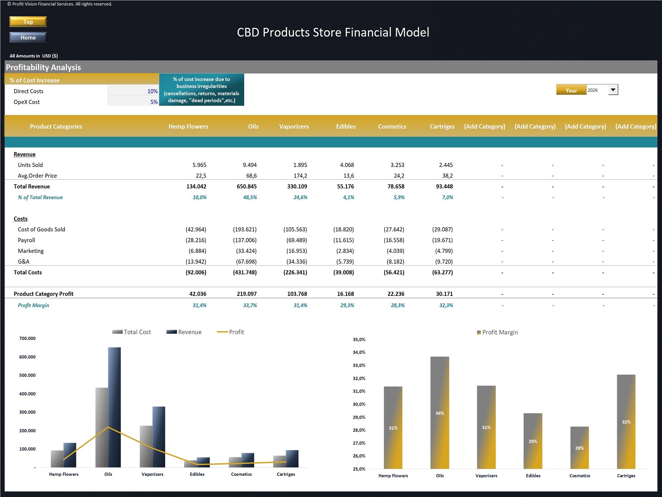Select Oils cost of goods sold (193.621)

click(245, 229)
